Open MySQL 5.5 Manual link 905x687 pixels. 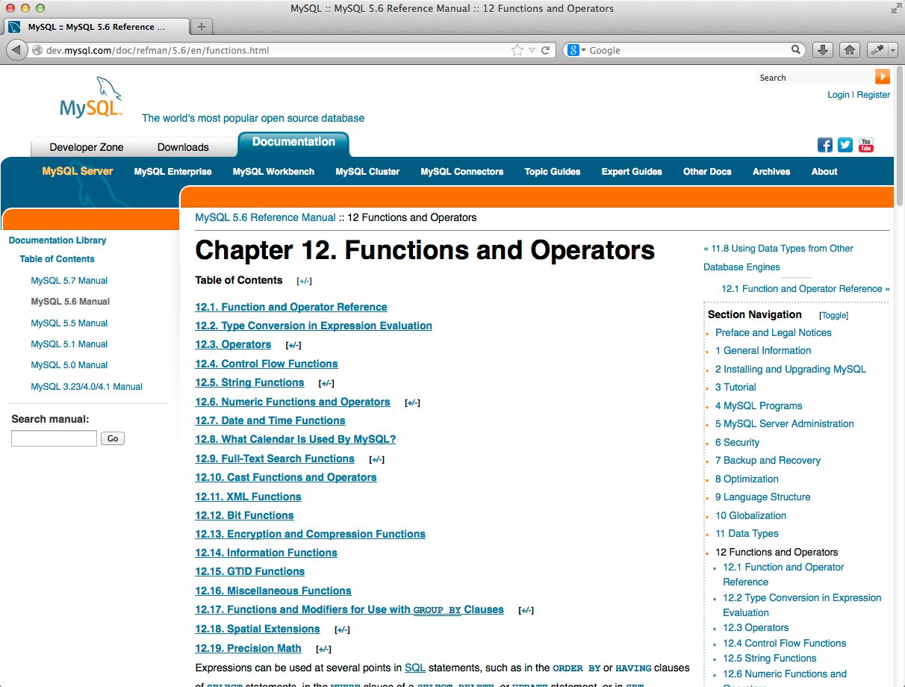point(69,323)
